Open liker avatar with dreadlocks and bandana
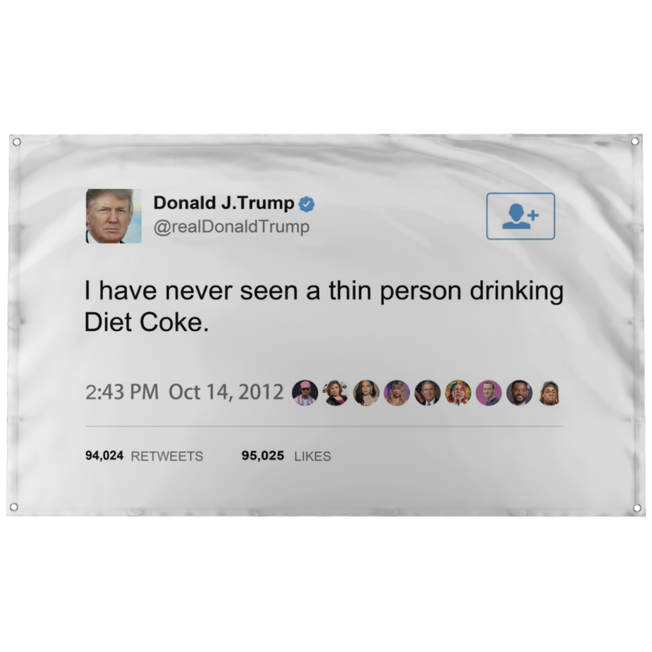 [x=549, y=393]
